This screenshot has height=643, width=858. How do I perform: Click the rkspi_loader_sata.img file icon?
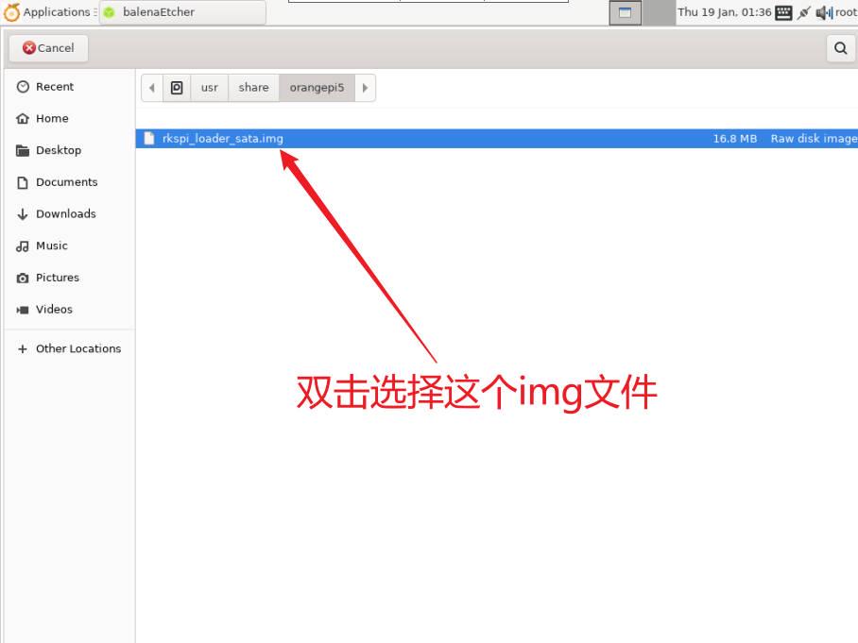tap(149, 139)
